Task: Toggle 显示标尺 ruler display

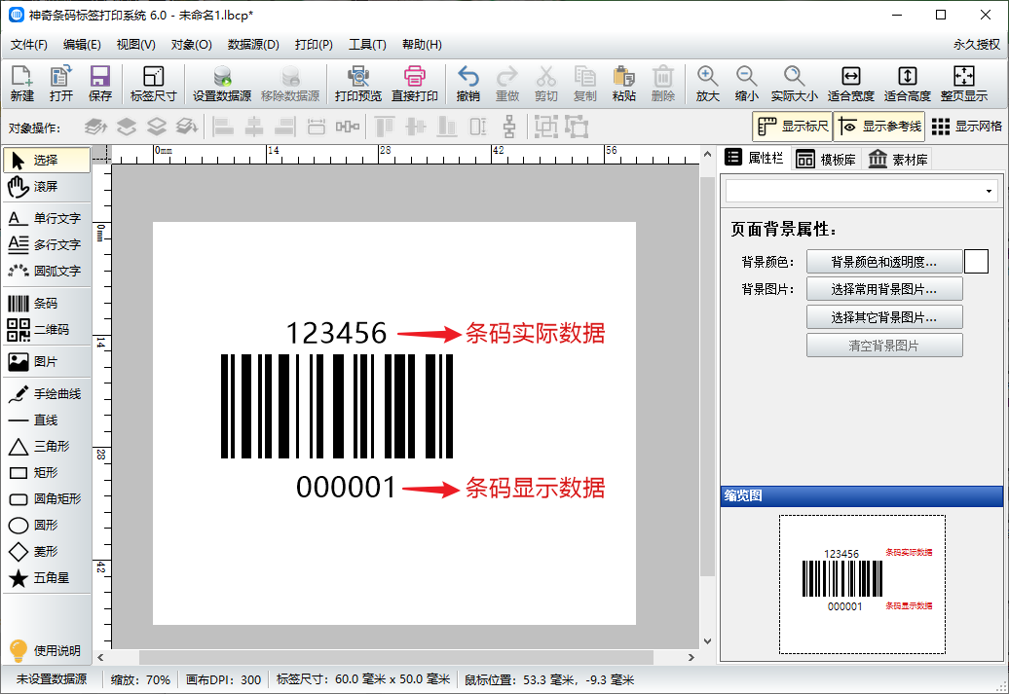Action: [792, 127]
